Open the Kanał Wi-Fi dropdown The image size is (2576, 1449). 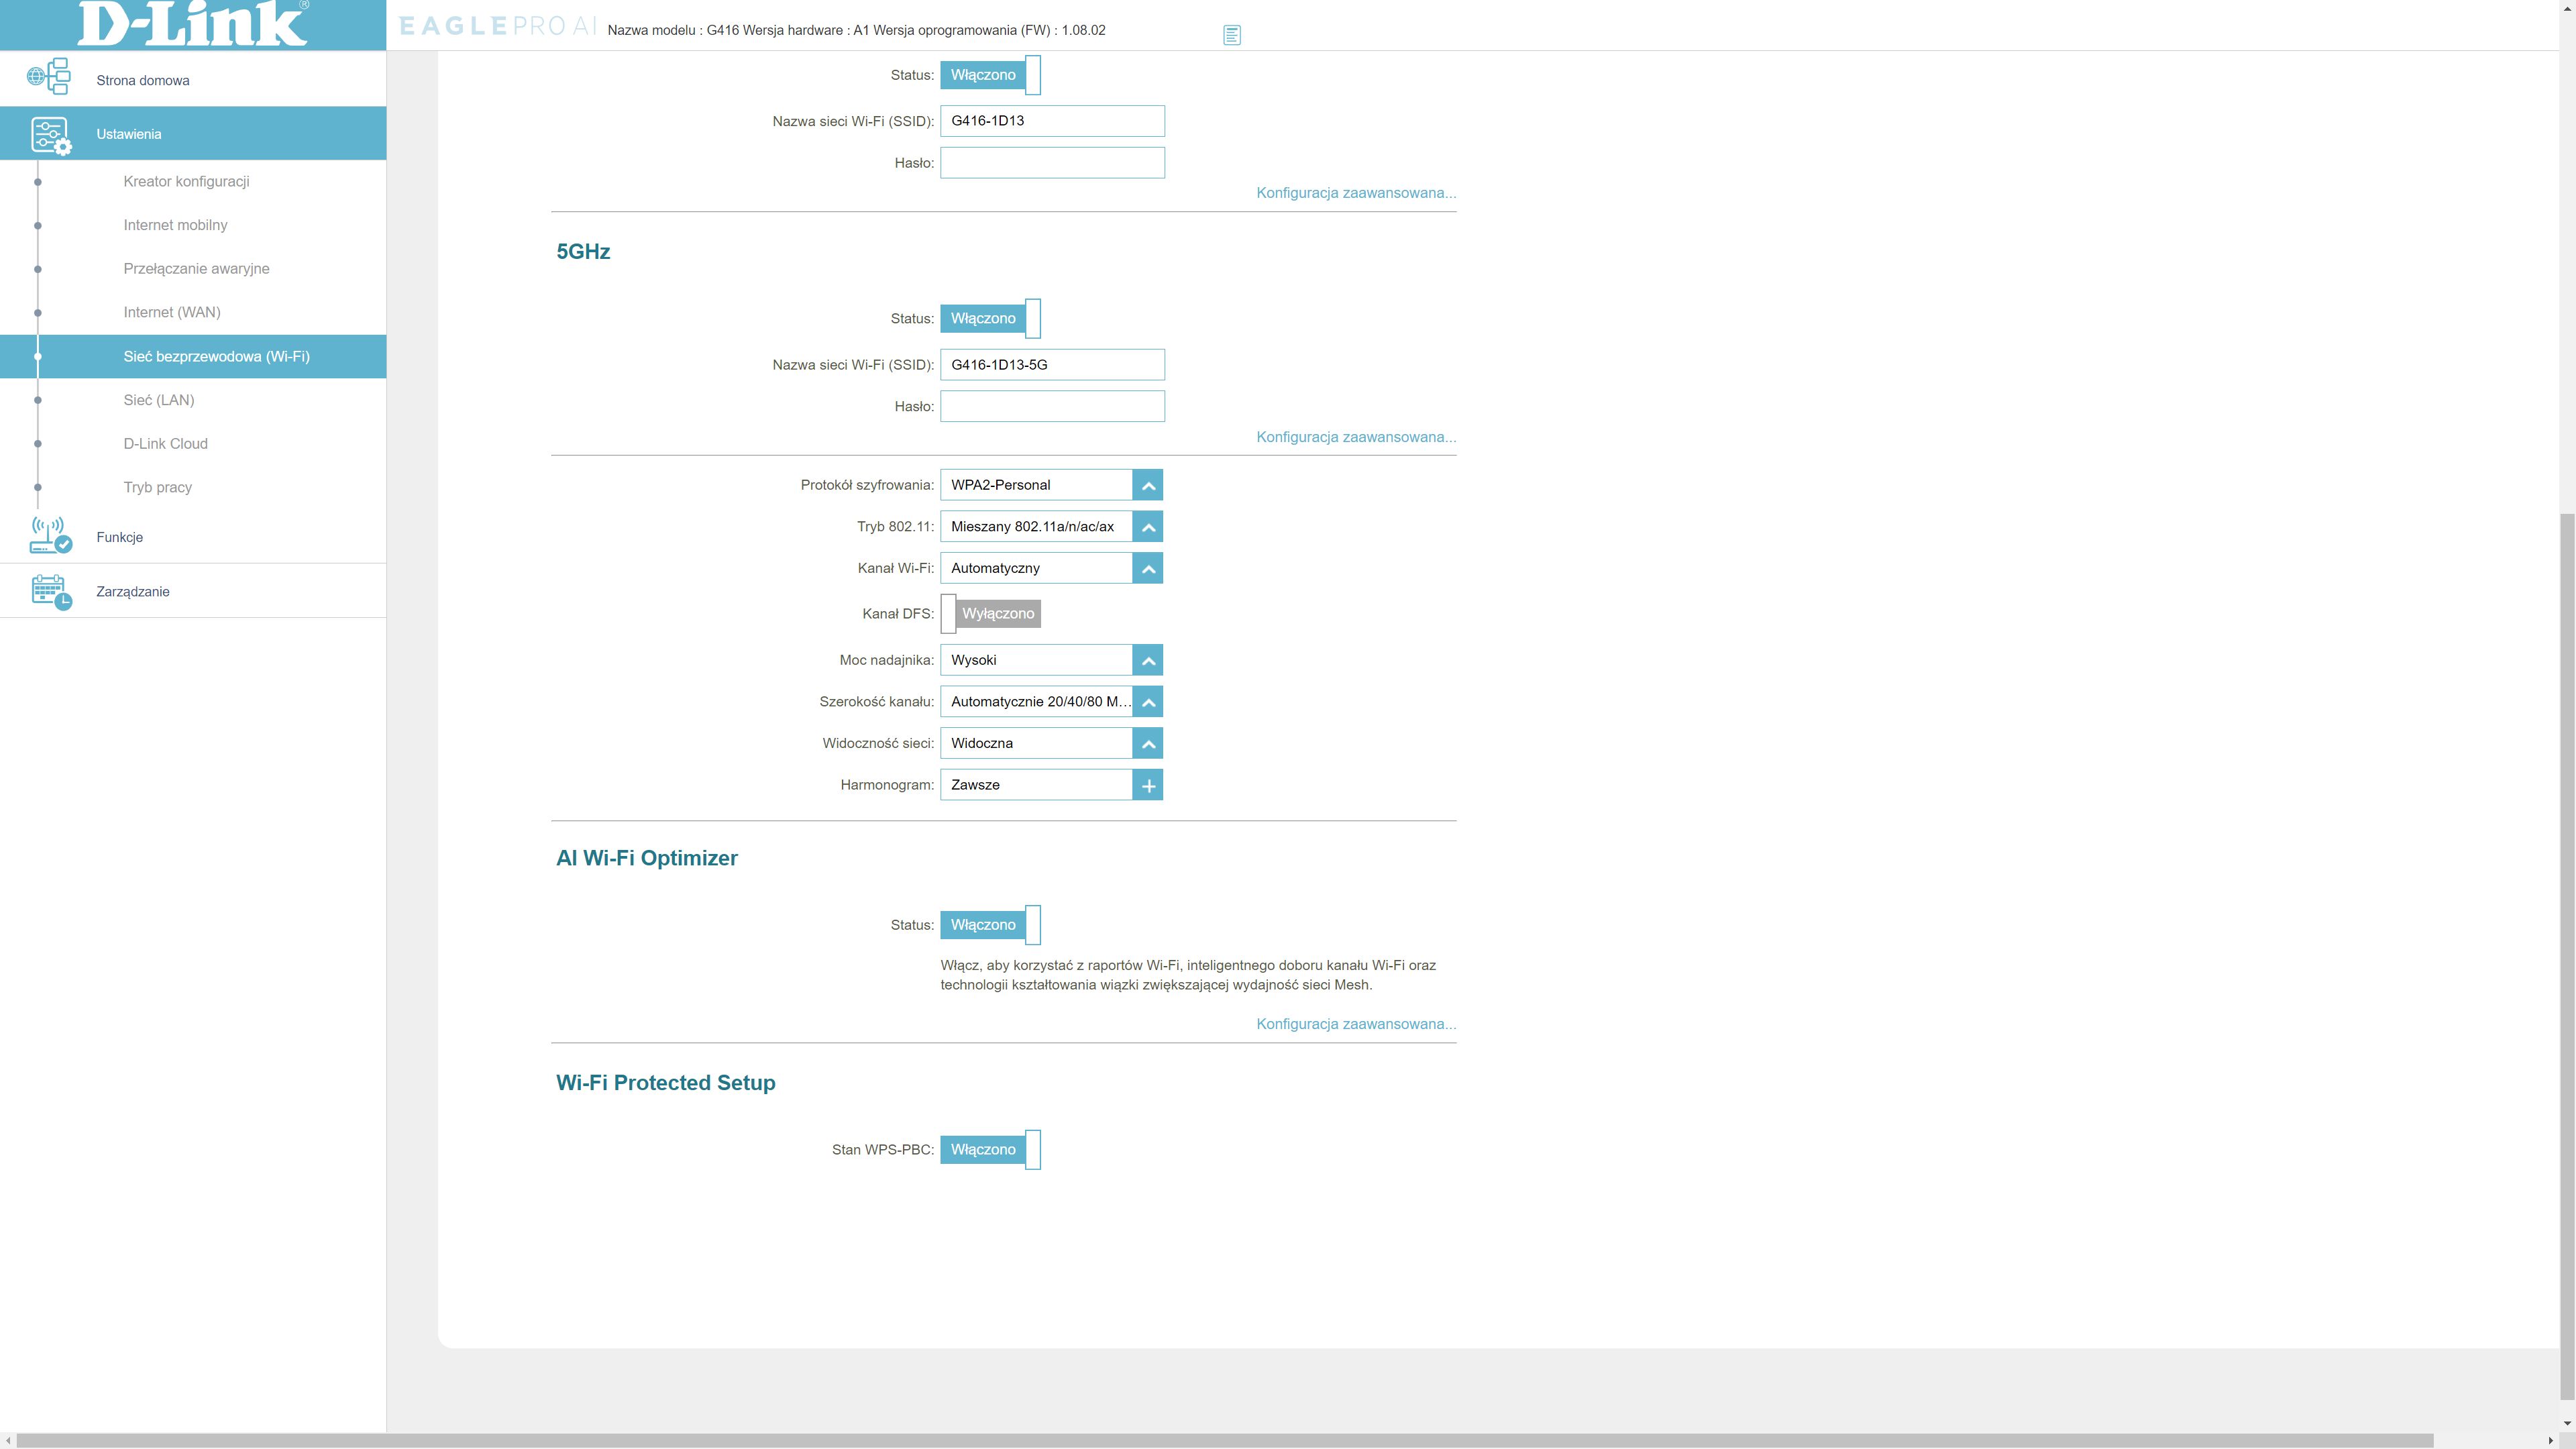pyautogui.click(x=1051, y=569)
